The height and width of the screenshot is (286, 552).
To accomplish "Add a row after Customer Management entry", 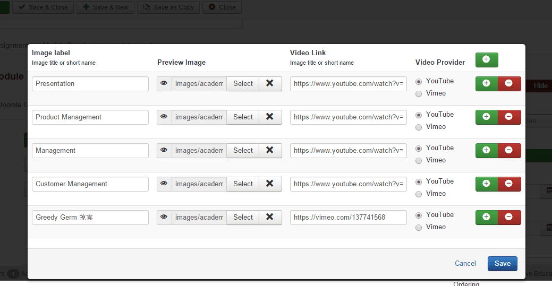I will pos(486,184).
